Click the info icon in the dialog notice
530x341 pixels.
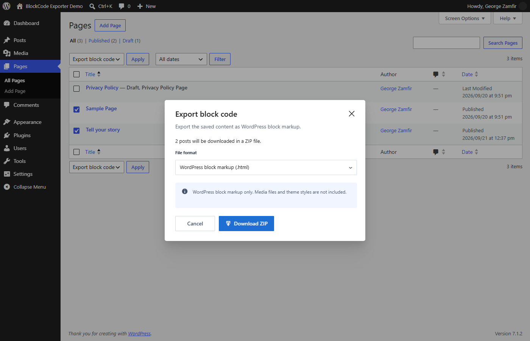[x=185, y=191]
